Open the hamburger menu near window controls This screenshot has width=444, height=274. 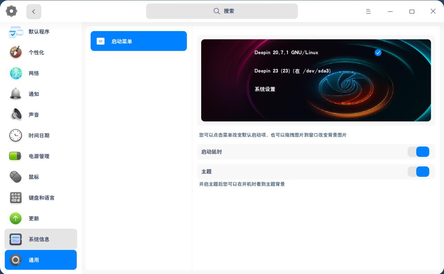[x=368, y=11]
